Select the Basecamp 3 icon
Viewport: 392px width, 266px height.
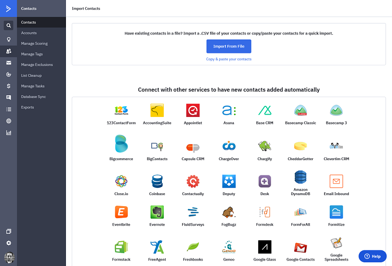coord(336,110)
